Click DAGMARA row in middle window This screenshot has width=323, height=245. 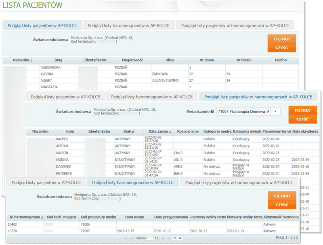click(x=64, y=167)
